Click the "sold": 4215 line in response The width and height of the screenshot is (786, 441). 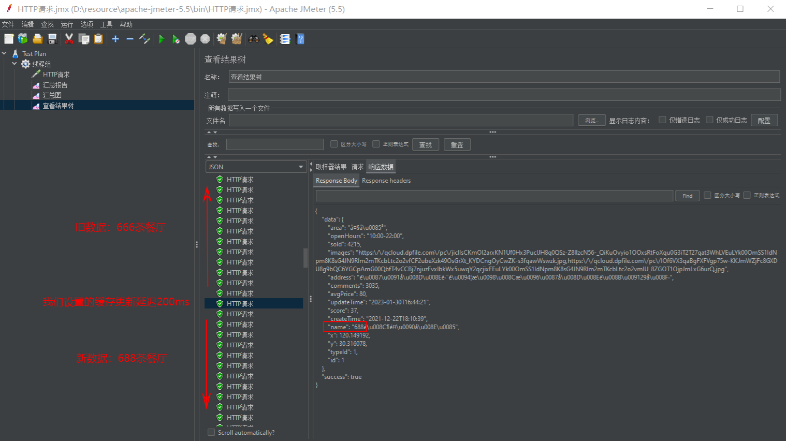point(344,244)
